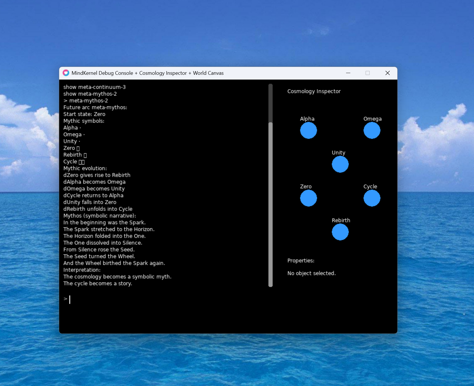The image size is (474, 386).
Task: Click 'In the beginning was the Spark.'
Action: coord(104,222)
